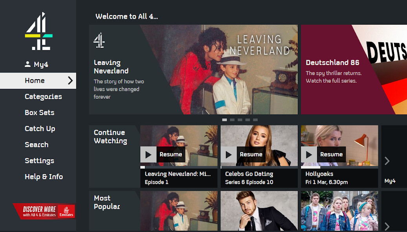Click chevron arrow next to Home
The image size is (407, 232).
click(x=70, y=80)
